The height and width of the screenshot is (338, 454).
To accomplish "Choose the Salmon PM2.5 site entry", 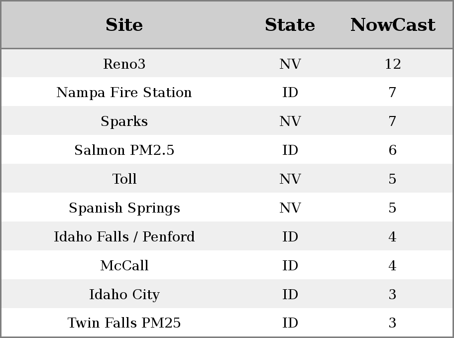I will click(124, 150).
